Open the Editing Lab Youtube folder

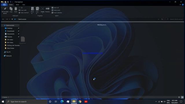(13, 45)
